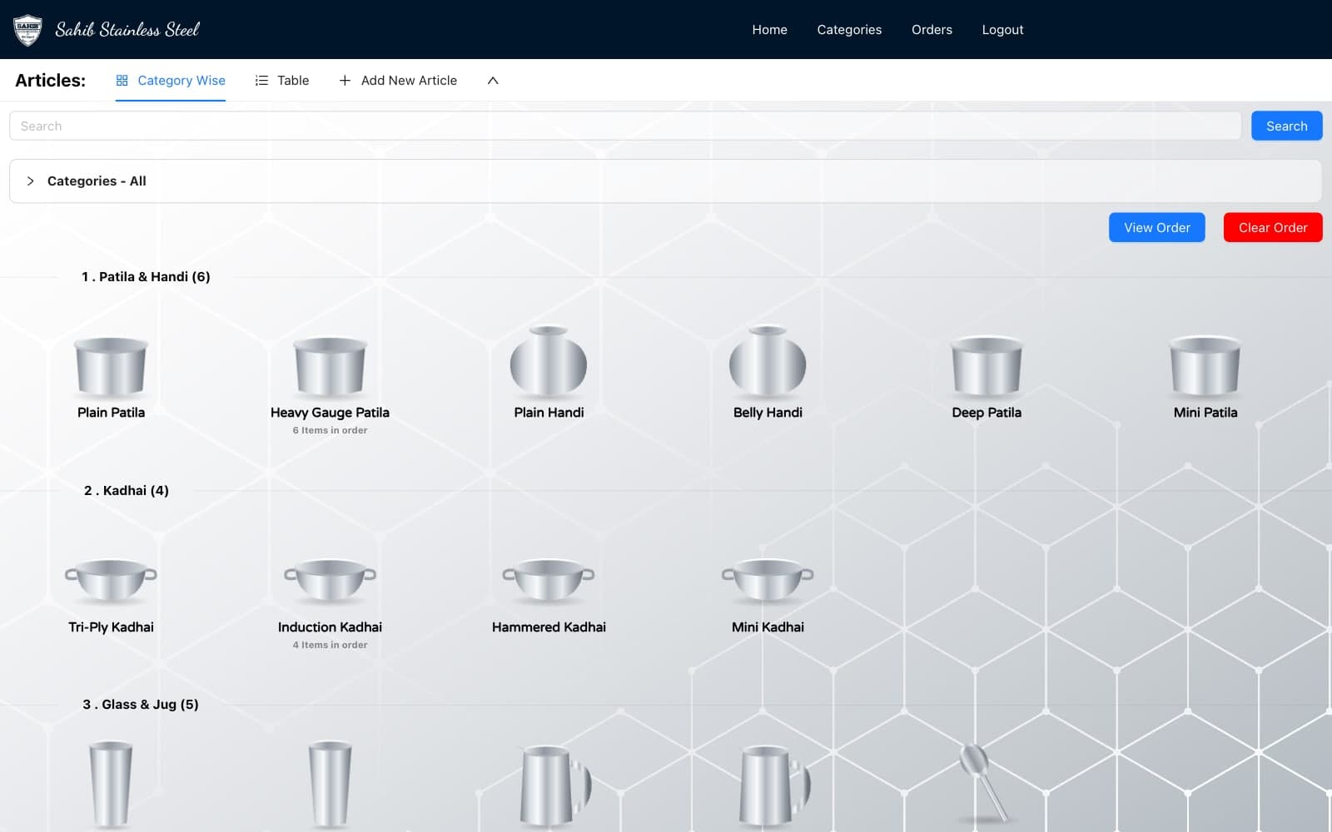Image resolution: width=1332 pixels, height=832 pixels.
Task: Open the Mini Patila product image
Action: pos(1205,365)
